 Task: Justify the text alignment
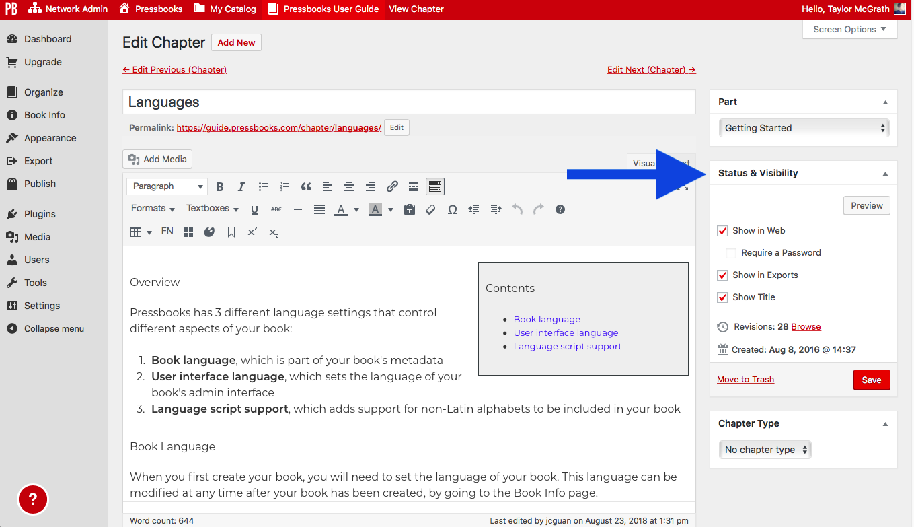(x=319, y=209)
